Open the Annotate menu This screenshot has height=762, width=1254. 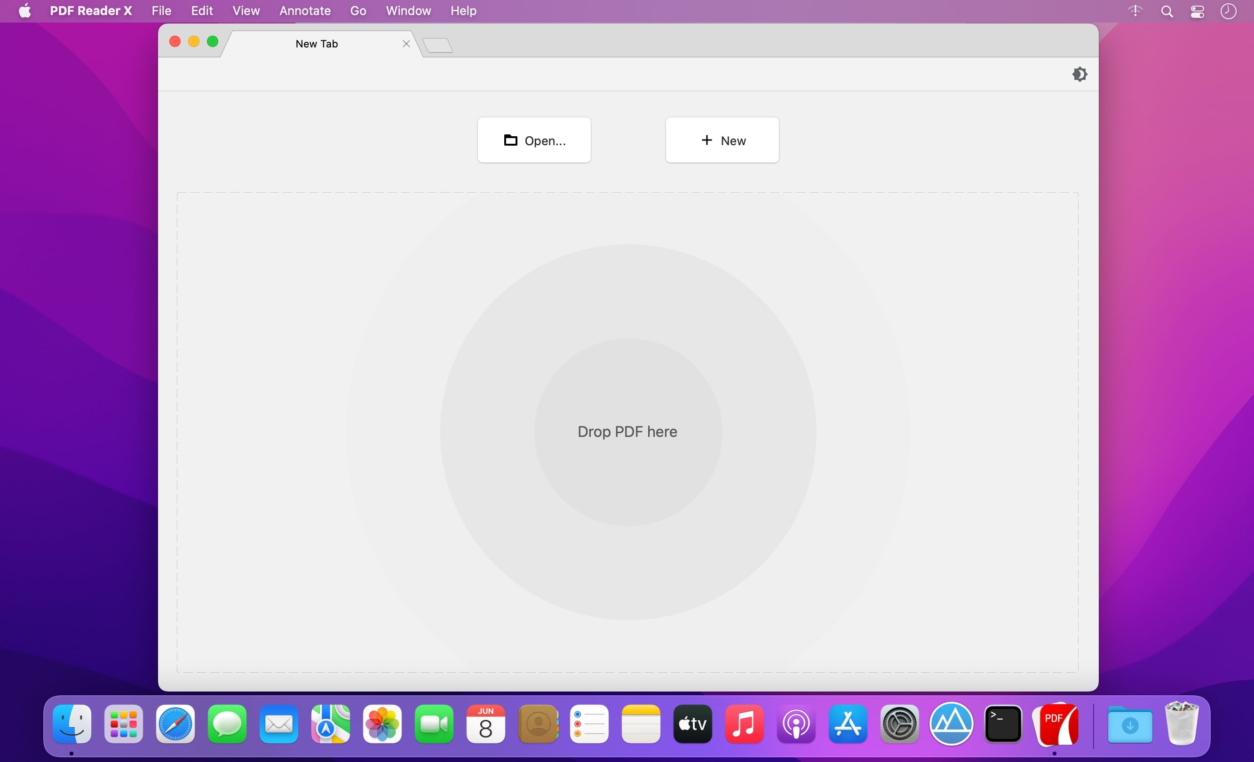[x=305, y=11]
